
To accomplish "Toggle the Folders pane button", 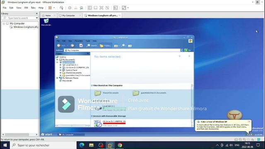I will pyautogui.click(x=105, y=46).
